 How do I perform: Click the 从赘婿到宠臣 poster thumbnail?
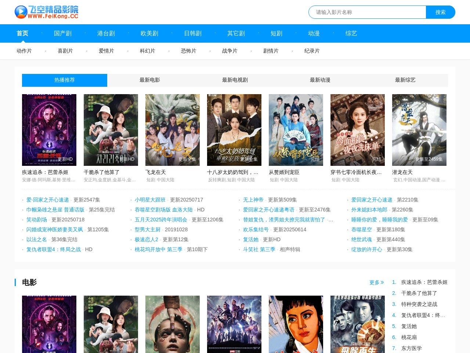[x=296, y=130]
